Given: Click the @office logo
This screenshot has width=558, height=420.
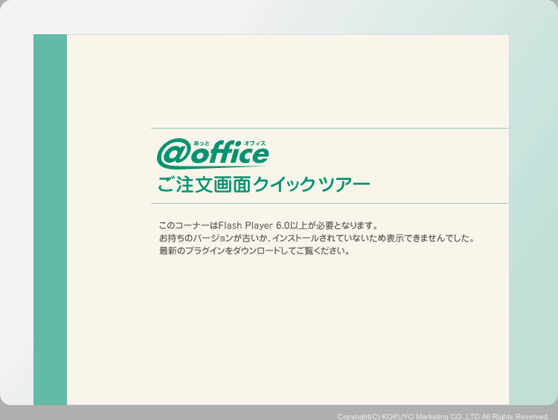Looking at the screenshot, I should coord(213,154).
